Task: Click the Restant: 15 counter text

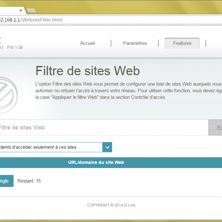Action: [29, 181]
